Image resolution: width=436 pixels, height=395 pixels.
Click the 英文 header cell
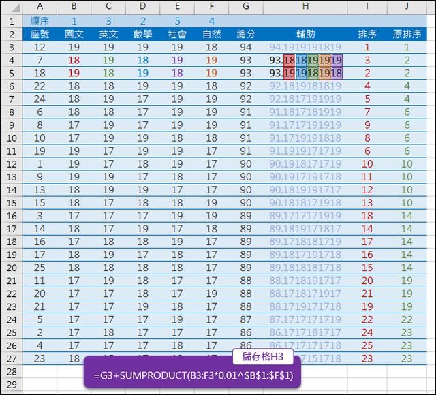pos(108,34)
